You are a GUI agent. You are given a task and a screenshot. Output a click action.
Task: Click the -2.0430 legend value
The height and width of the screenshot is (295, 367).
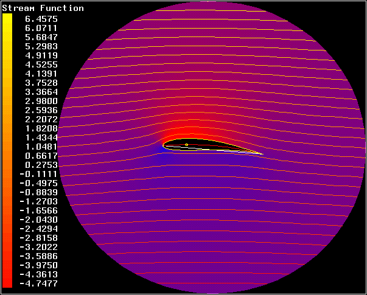(x=38, y=220)
